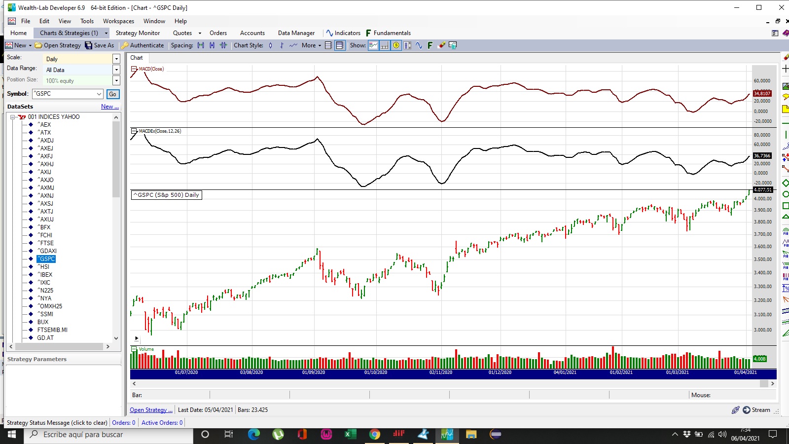Toggle the fourth Show panel icon
Screen dimensions: 789x444
click(407, 45)
